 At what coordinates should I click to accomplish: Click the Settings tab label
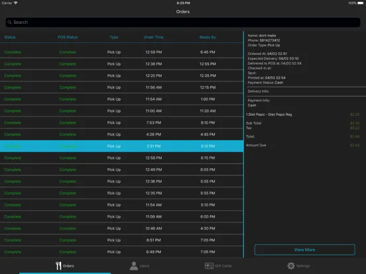point(303,266)
